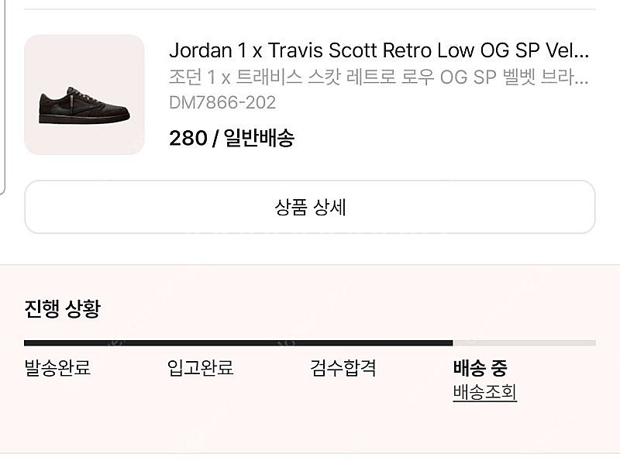Select the bold 배송 중 current step
The image size is (620, 468).
[x=480, y=368]
